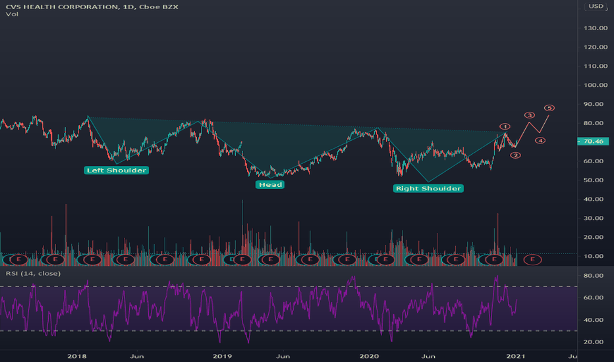This screenshot has height=362, width=614.
Task: Click the 90.00 price scale label
Action: (594, 104)
